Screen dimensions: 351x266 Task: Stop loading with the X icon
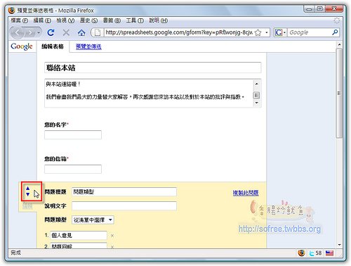point(66,32)
